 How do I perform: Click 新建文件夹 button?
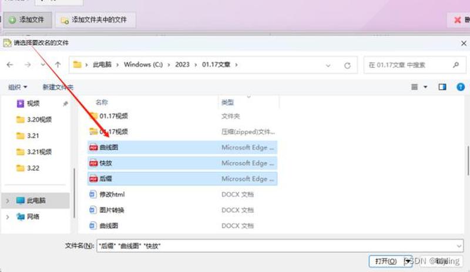tap(58, 87)
